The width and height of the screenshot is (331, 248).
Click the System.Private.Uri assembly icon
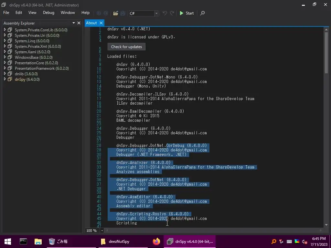(10, 35)
